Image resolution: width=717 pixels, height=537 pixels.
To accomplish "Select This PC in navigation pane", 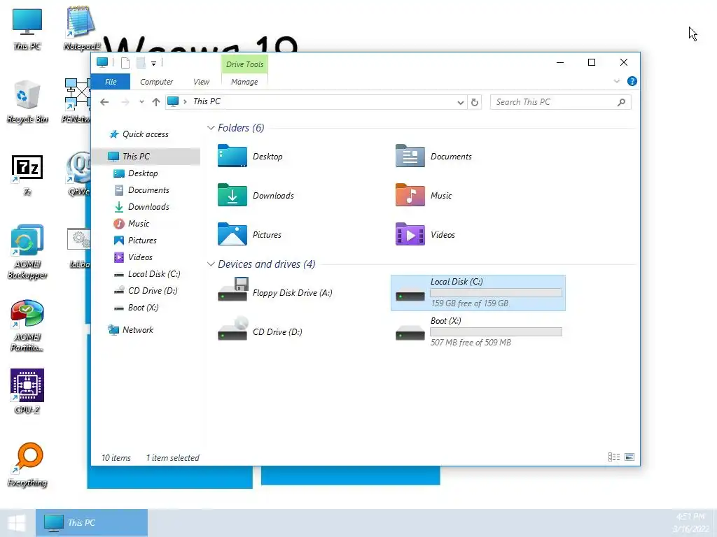I will [146, 156].
